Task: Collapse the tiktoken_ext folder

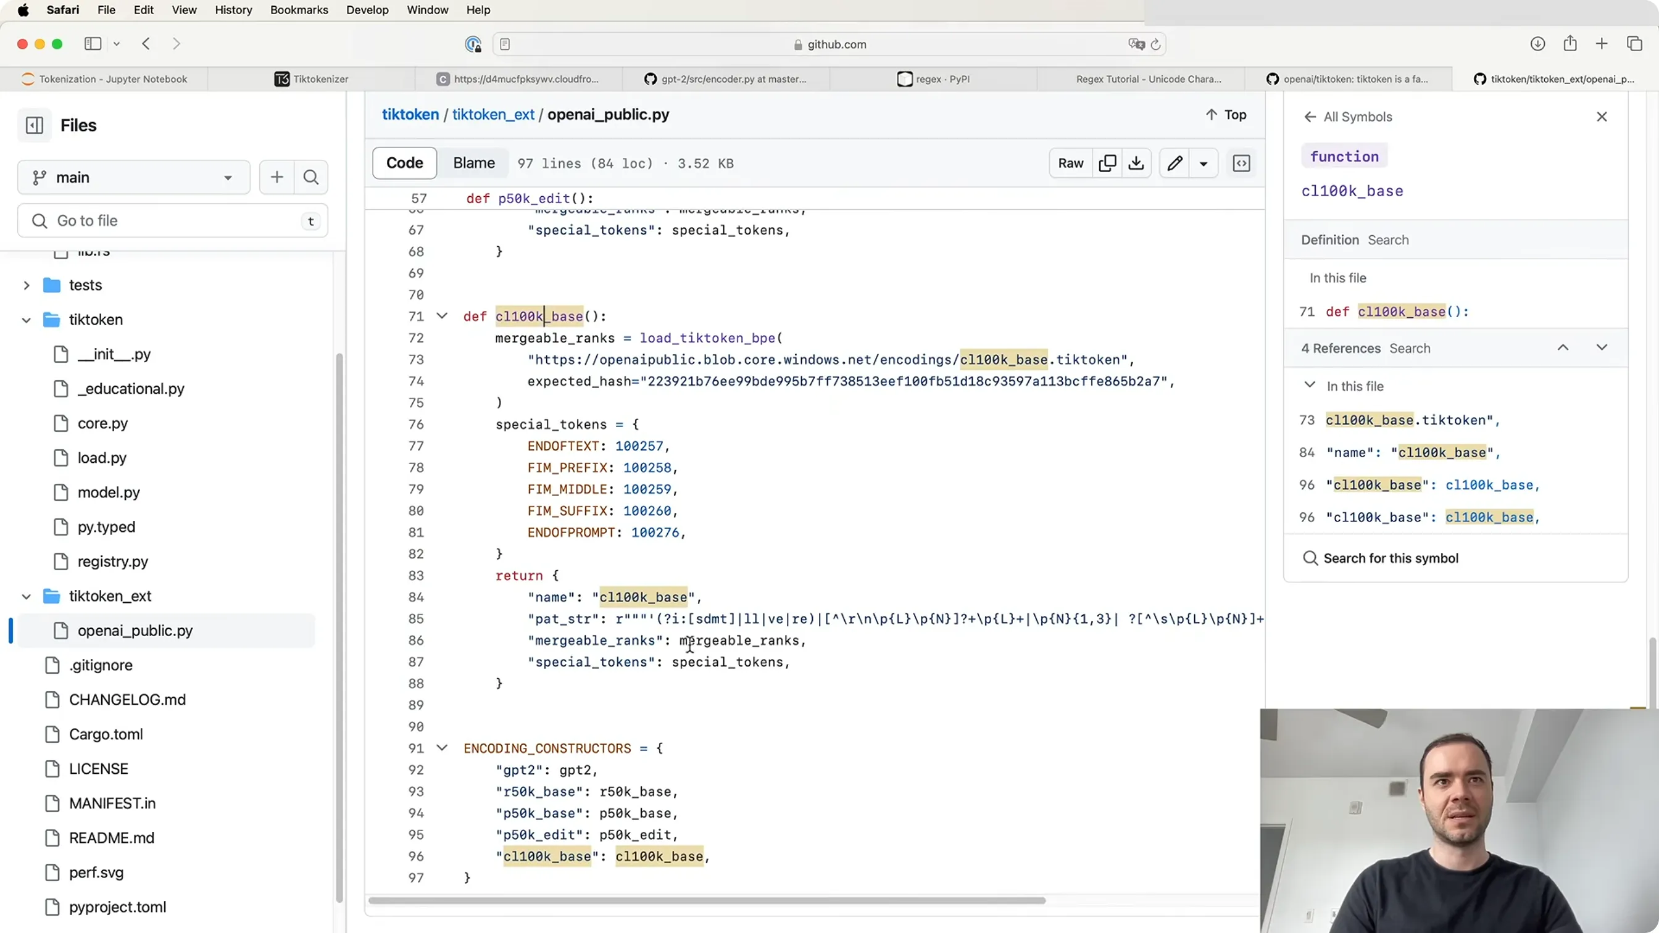Action: pyautogui.click(x=27, y=596)
